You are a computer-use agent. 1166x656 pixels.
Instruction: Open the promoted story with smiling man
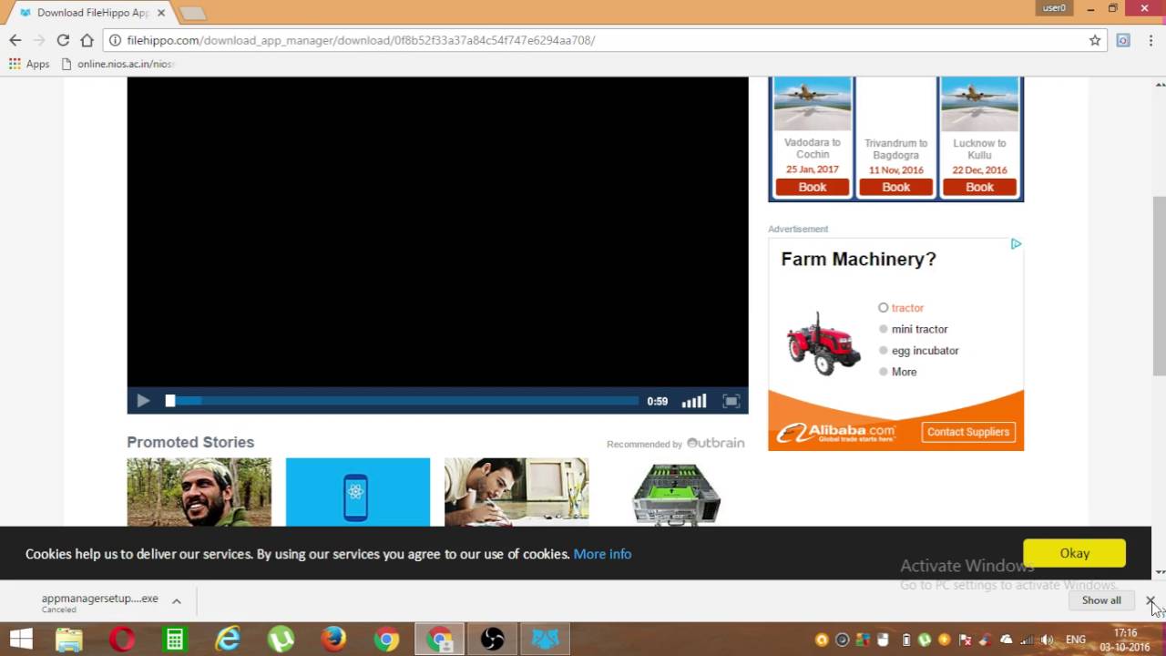(199, 492)
